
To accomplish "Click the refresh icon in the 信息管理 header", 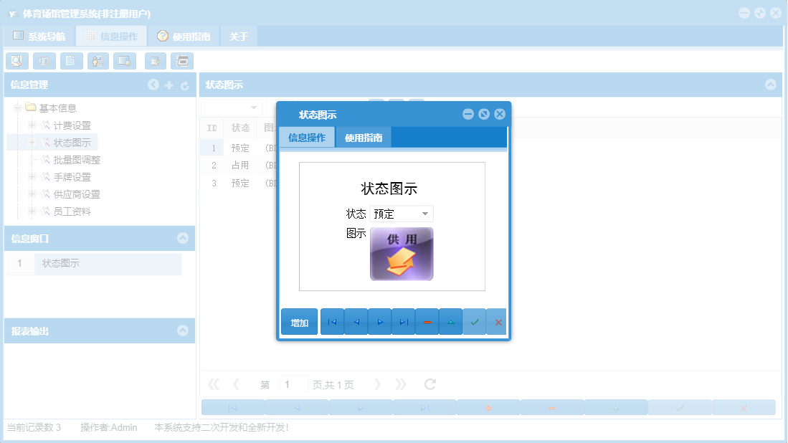I will (x=184, y=85).
